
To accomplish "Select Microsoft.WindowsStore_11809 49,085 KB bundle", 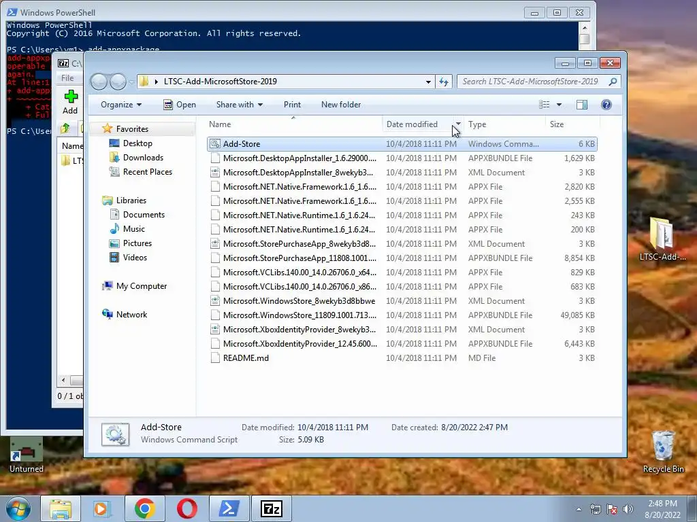I will tap(402, 315).
